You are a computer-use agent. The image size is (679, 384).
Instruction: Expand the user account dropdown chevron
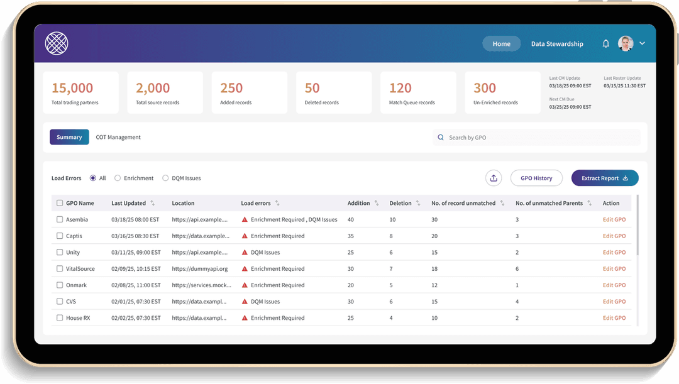tap(642, 43)
